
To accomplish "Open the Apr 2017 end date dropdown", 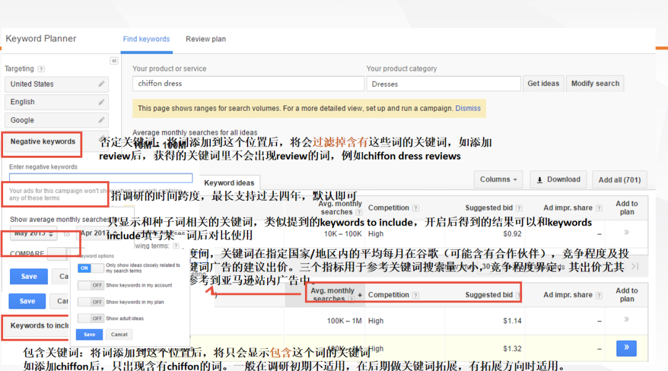I will tap(98, 233).
